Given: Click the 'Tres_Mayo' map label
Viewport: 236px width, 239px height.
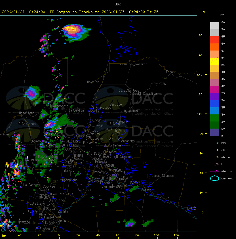Looking at the screenshot, I should [94, 120].
